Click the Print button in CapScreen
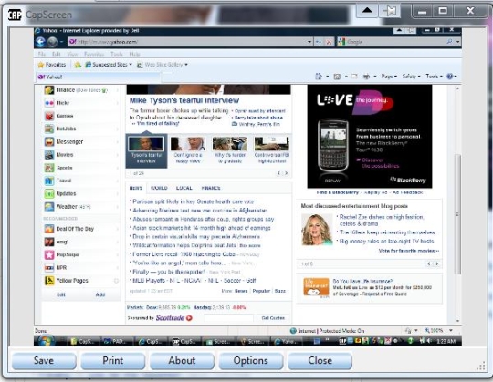The width and height of the screenshot is (493, 382). [x=113, y=361]
